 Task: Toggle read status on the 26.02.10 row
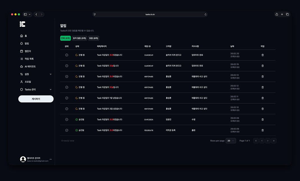[67, 109]
